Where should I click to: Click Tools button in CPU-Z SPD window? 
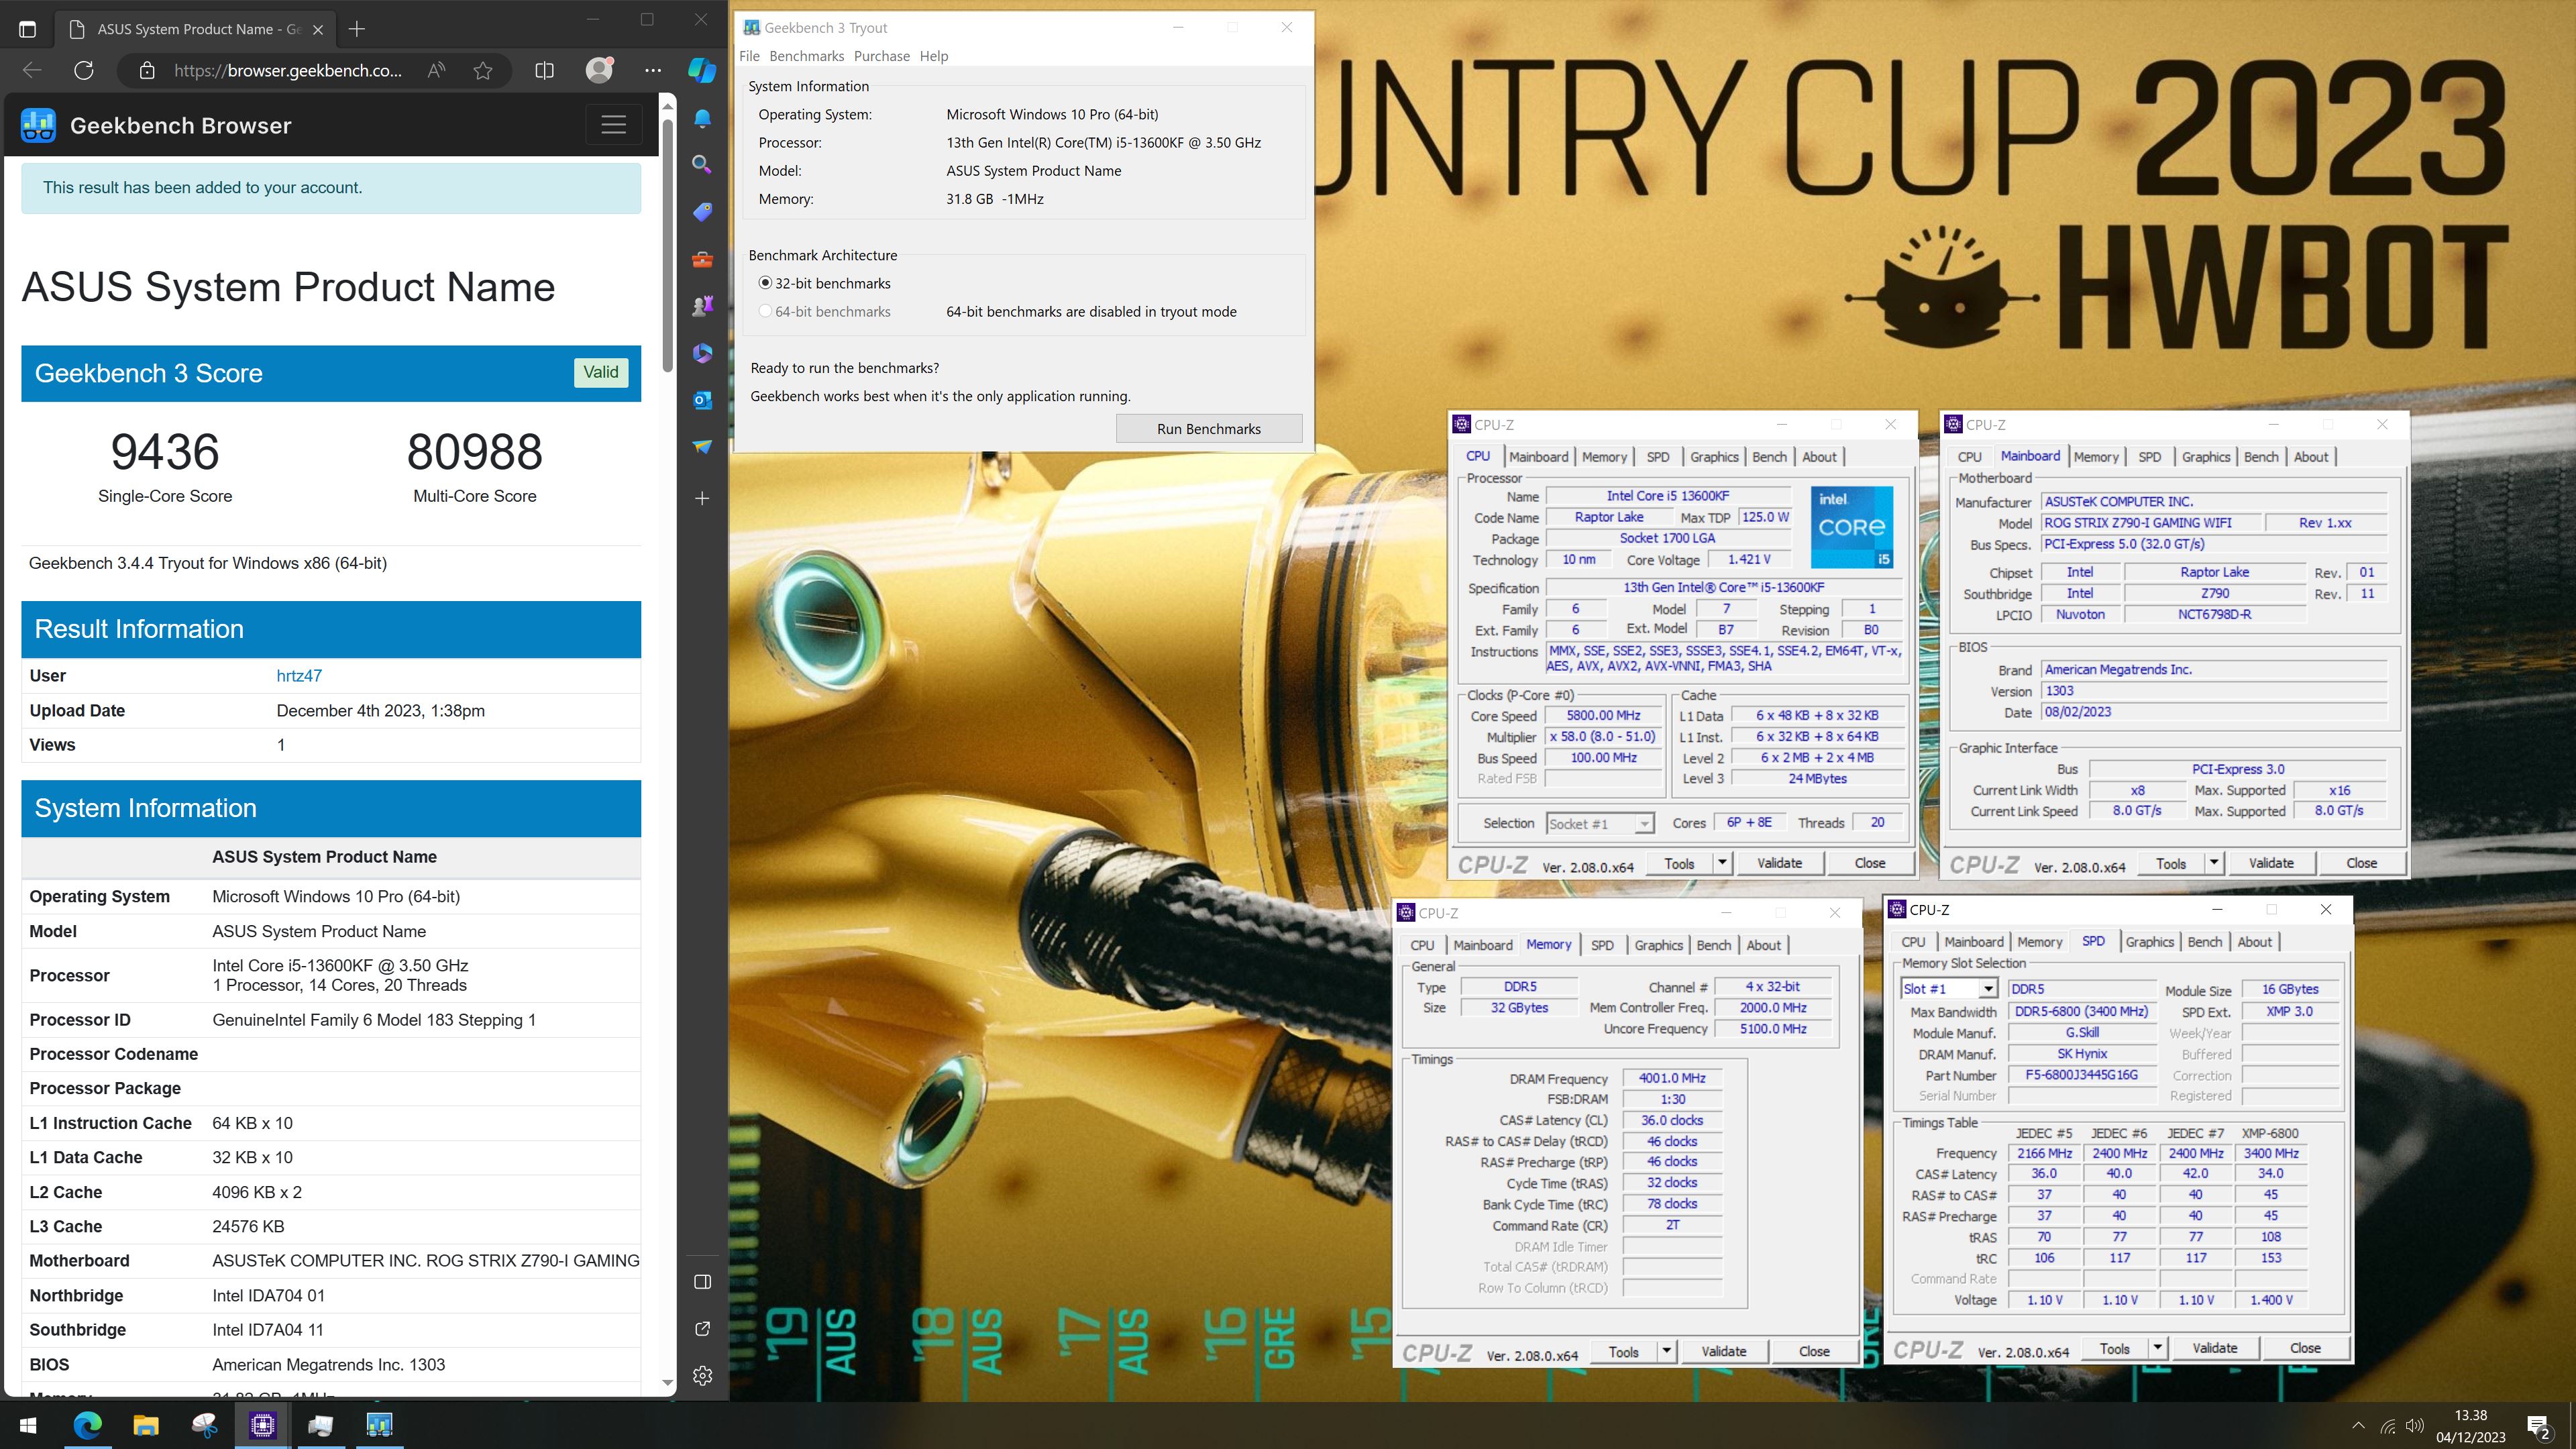click(x=2114, y=1348)
